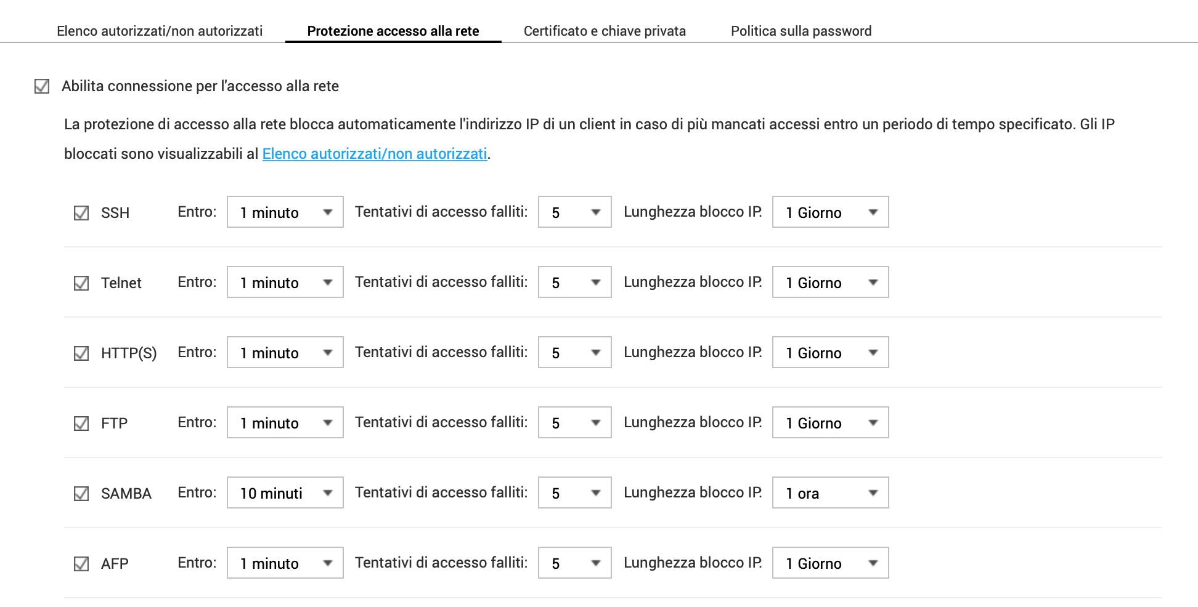Select the Protezione accesso alla rete tab
The image size is (1198, 607).
tap(393, 31)
